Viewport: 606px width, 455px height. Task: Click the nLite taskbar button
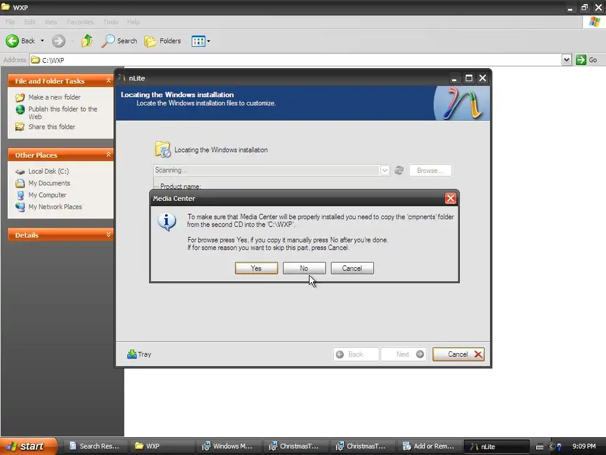(496, 446)
